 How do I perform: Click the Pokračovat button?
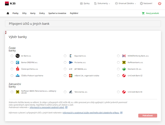click(148, 116)
